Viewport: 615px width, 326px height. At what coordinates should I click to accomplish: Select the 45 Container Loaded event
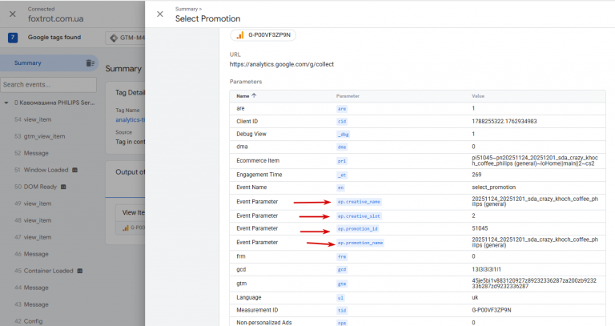[51, 271]
